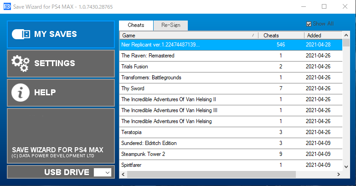
Task: Open the USB DRIVE dropdown
Action: (x=103, y=172)
